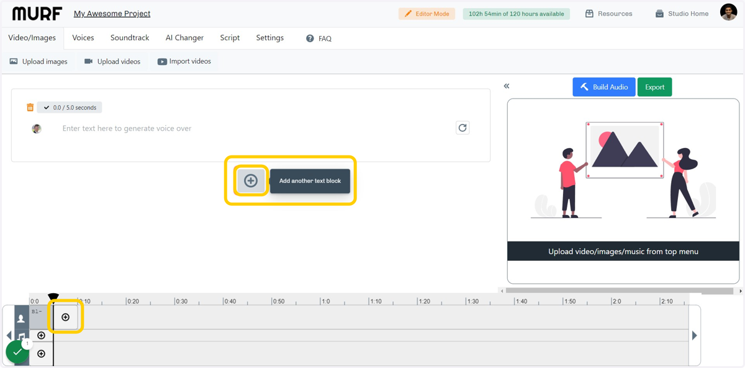This screenshot has width=745, height=368.
Task: Open the Settings tab
Action: (270, 38)
